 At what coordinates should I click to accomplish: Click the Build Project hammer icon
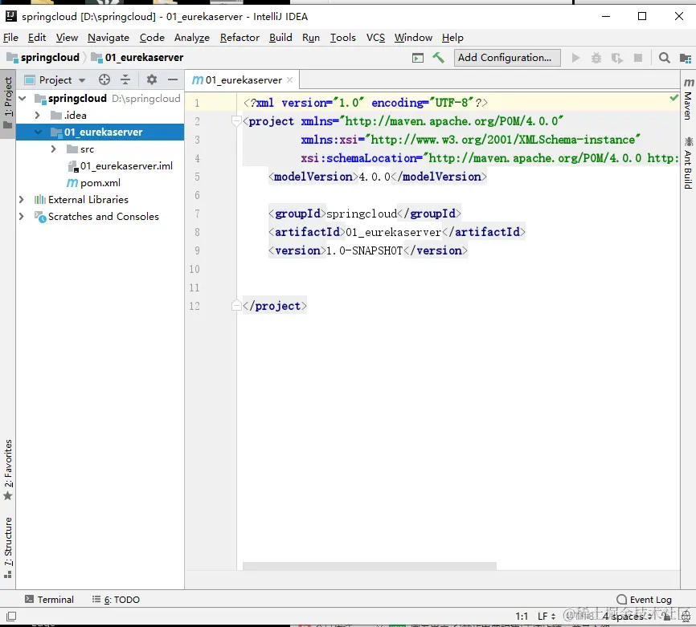point(438,58)
